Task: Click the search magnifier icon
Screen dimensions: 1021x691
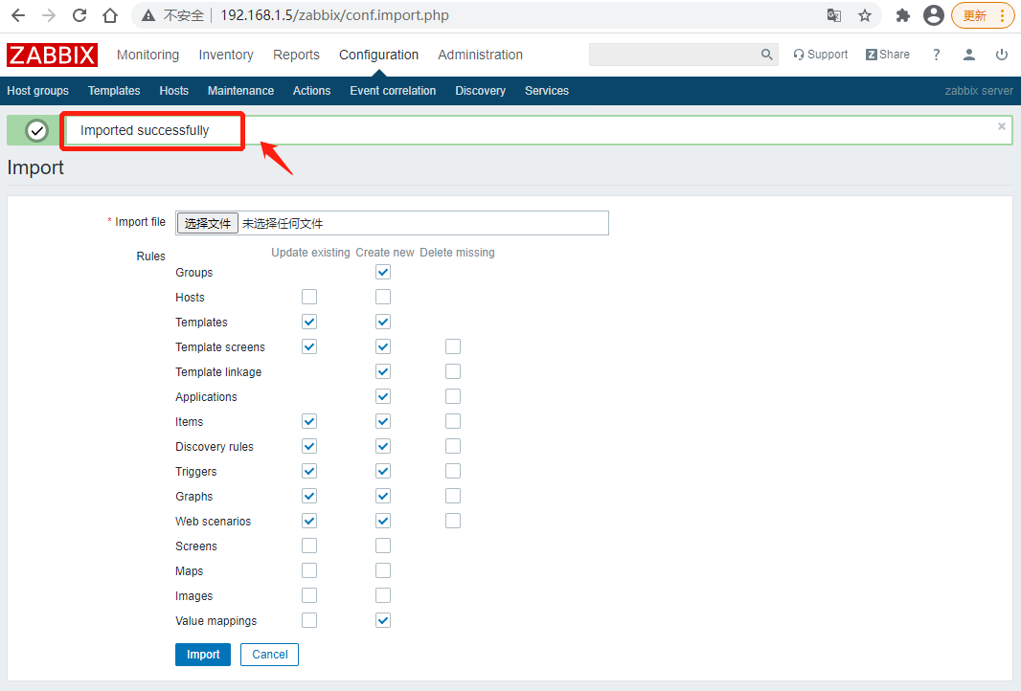Action: click(766, 55)
